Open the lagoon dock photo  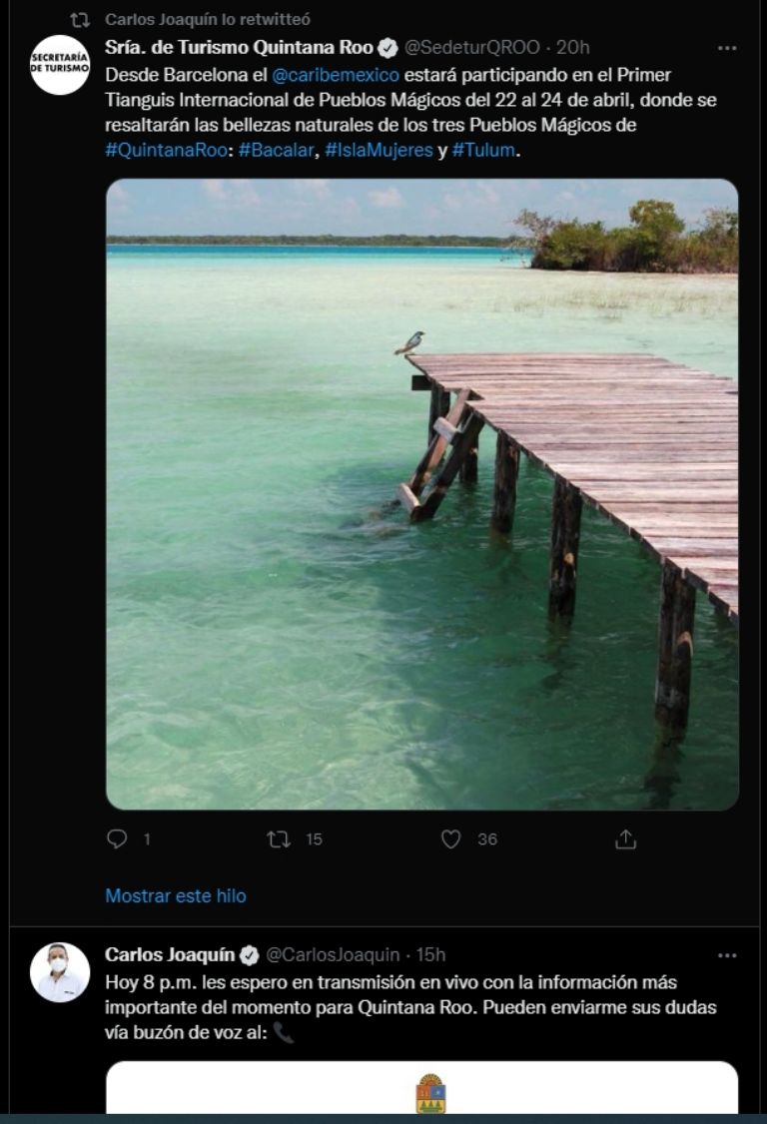coord(421,494)
